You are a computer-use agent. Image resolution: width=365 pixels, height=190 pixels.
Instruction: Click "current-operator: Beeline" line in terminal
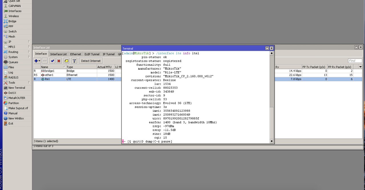click(153, 80)
